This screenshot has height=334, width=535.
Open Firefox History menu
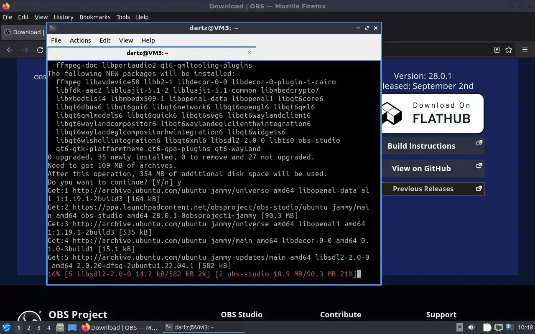[64, 17]
